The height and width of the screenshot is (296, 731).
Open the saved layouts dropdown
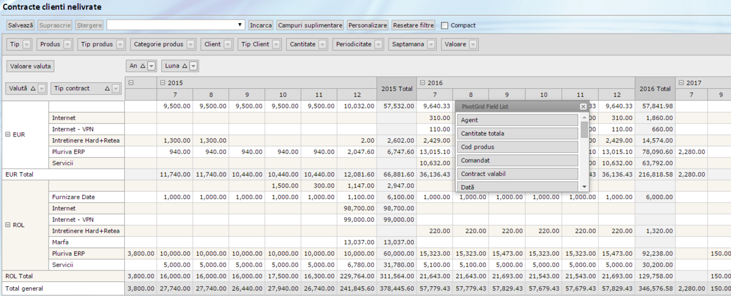pos(241,26)
